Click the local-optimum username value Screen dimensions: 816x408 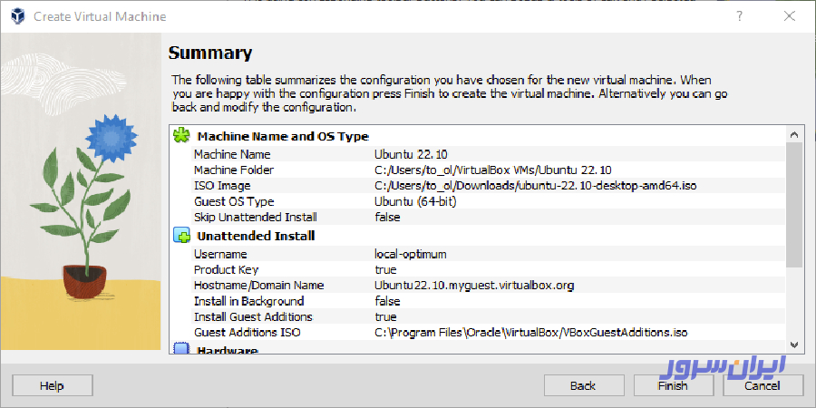(411, 254)
